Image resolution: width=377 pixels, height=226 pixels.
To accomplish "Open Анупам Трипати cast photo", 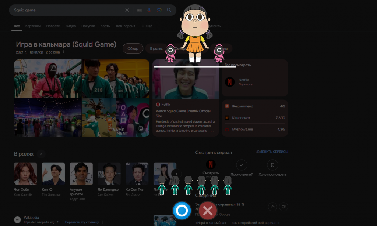I will tap(81, 174).
